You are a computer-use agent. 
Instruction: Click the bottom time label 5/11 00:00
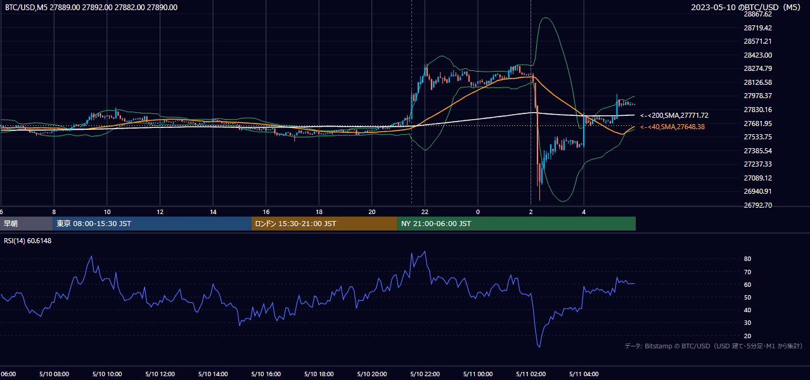477,374
